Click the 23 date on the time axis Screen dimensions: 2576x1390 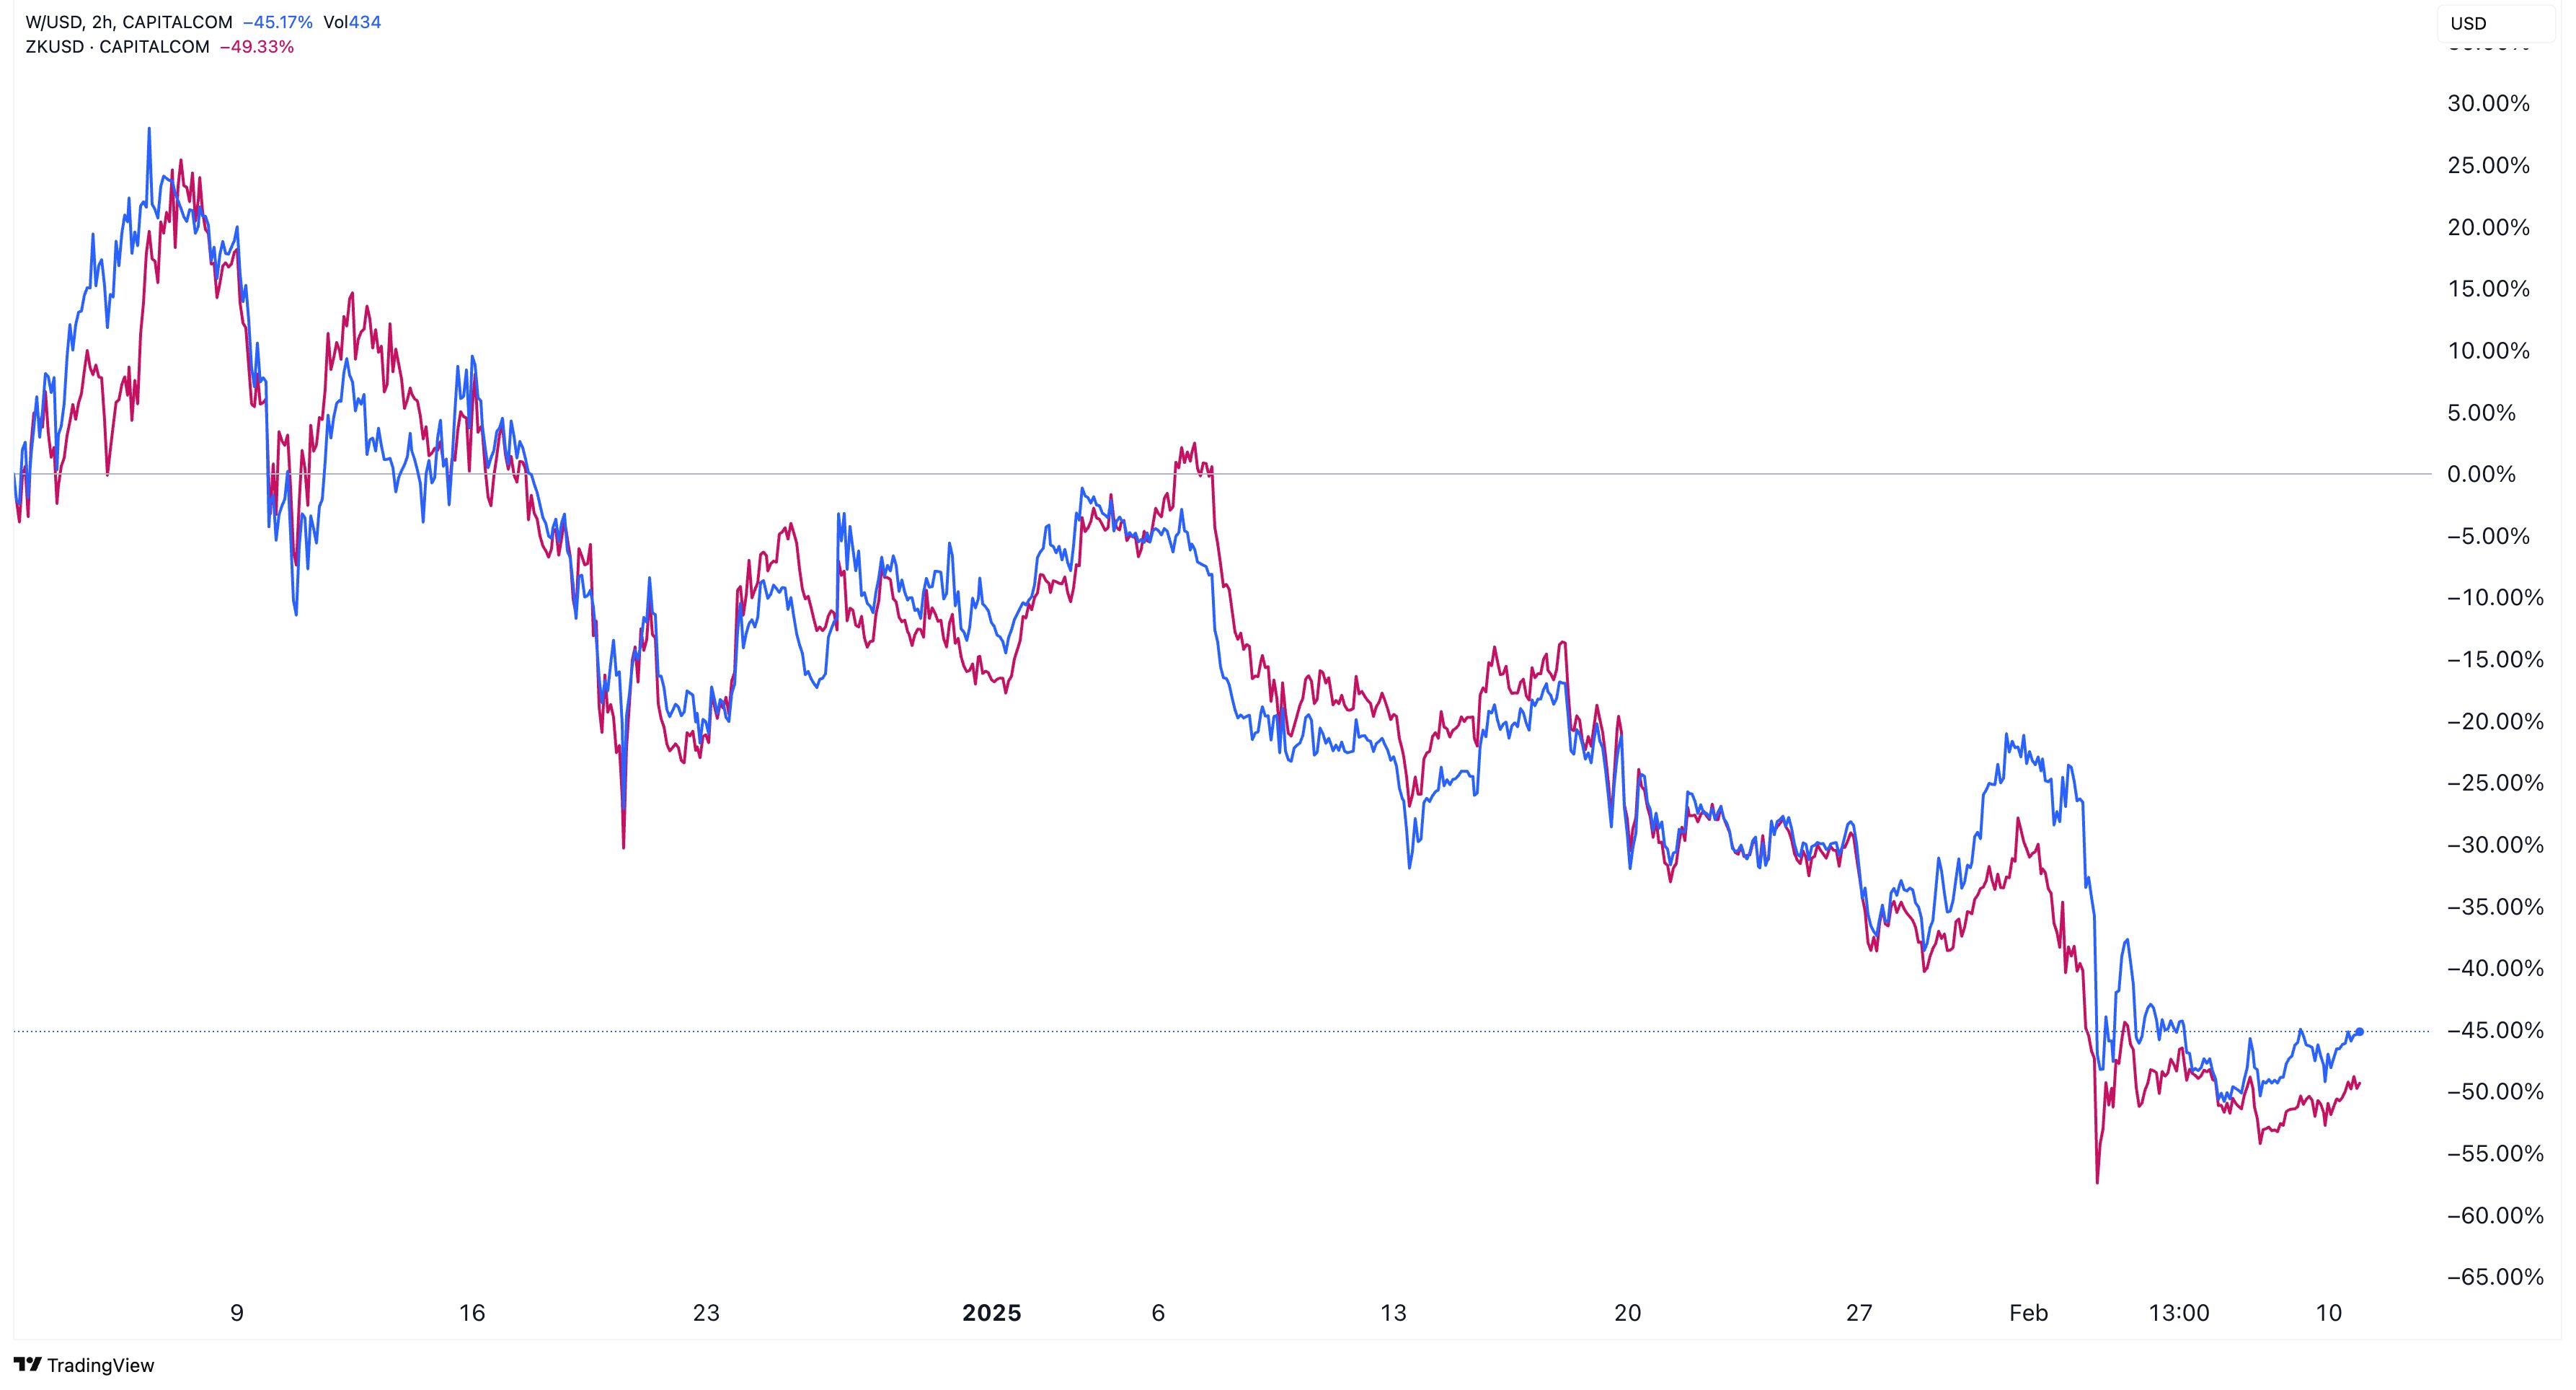click(706, 1313)
